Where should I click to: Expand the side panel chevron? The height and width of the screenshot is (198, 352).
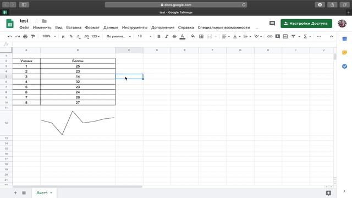tap(344, 191)
